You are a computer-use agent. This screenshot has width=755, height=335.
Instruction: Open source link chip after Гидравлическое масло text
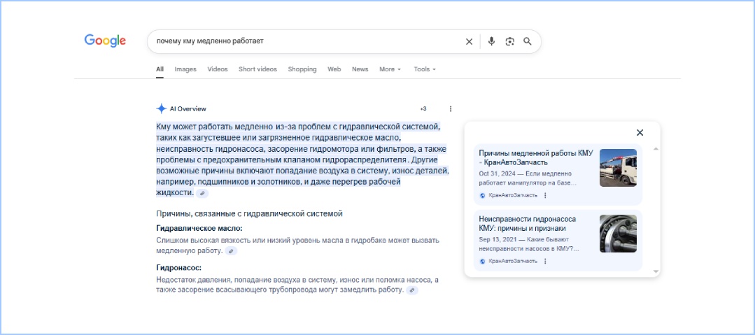click(231, 251)
